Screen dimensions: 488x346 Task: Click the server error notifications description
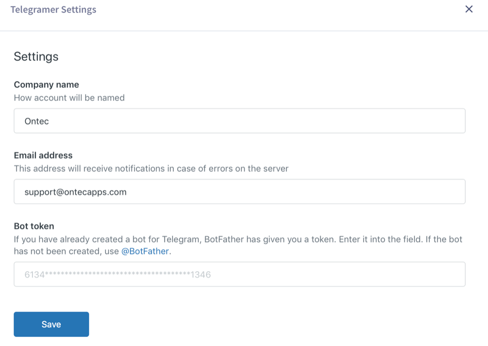(151, 168)
